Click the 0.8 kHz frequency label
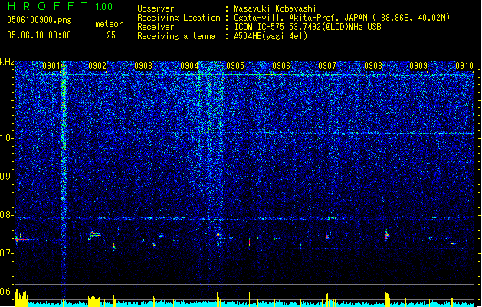Screen dimensions: 482x307 click(7, 215)
